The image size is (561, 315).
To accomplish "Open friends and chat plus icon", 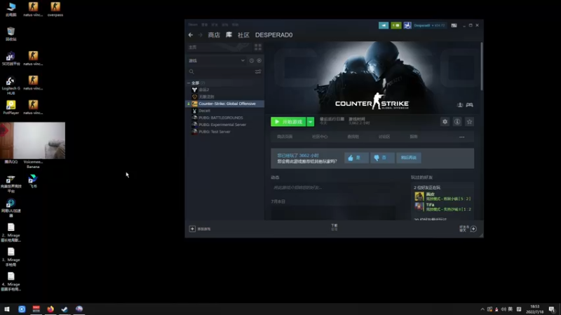I will click(473, 229).
